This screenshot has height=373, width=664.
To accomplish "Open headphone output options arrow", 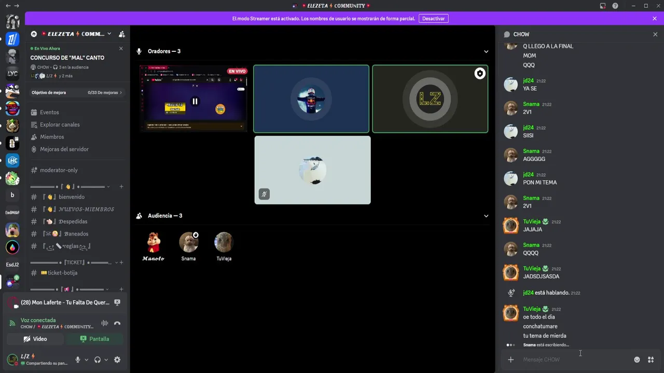I will tap(106, 360).
